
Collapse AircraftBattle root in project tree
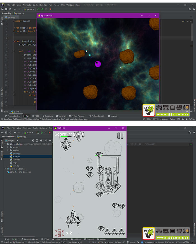[x=5, y=144]
